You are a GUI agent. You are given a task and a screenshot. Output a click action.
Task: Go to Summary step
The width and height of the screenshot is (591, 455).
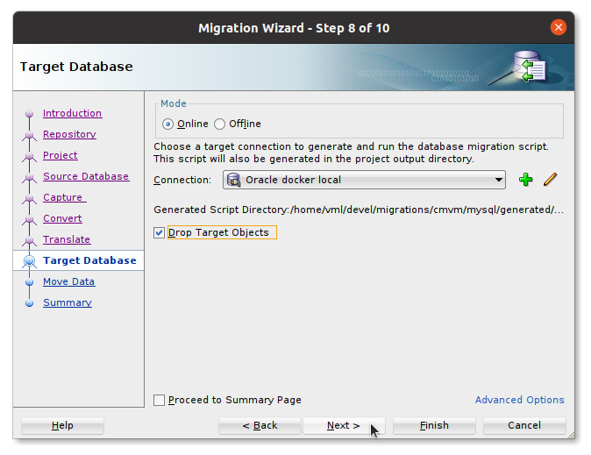pos(68,302)
